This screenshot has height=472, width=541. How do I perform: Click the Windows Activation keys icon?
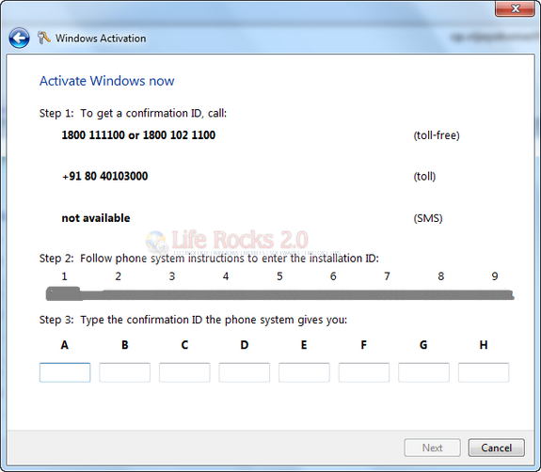click(44, 38)
